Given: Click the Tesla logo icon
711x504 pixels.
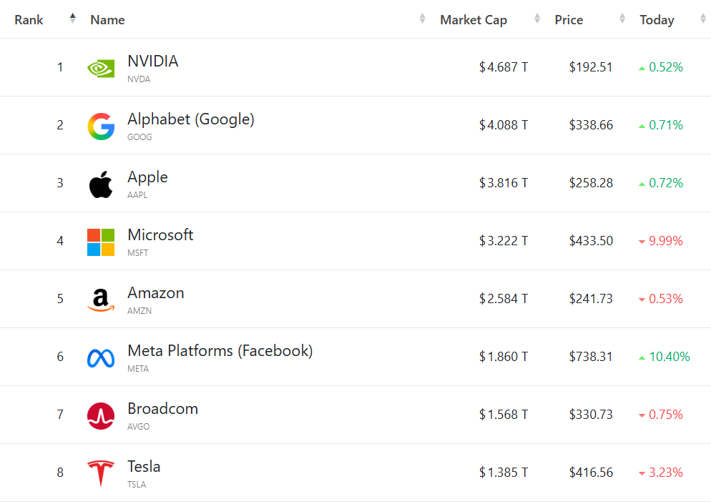Looking at the screenshot, I should [x=101, y=473].
